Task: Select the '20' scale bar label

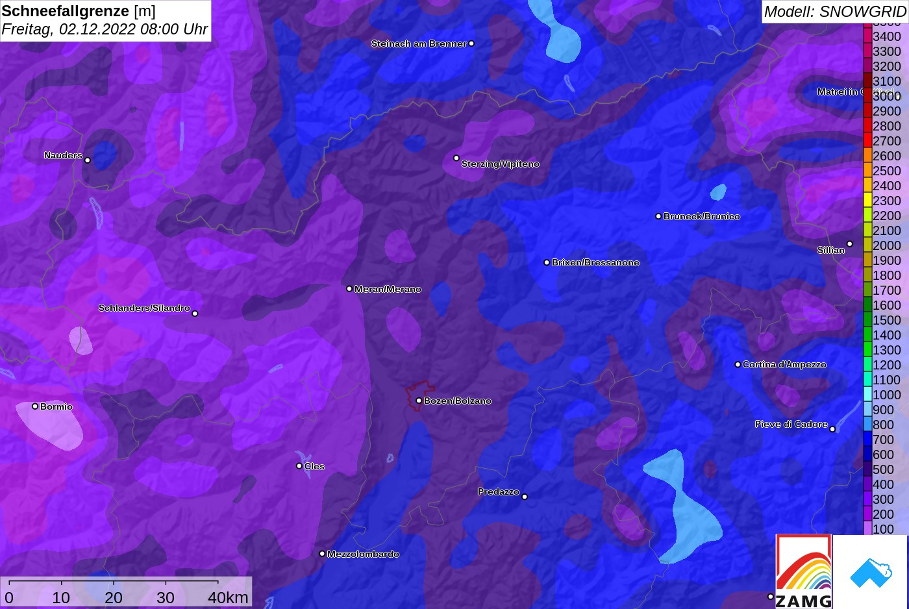Action: 114,598
